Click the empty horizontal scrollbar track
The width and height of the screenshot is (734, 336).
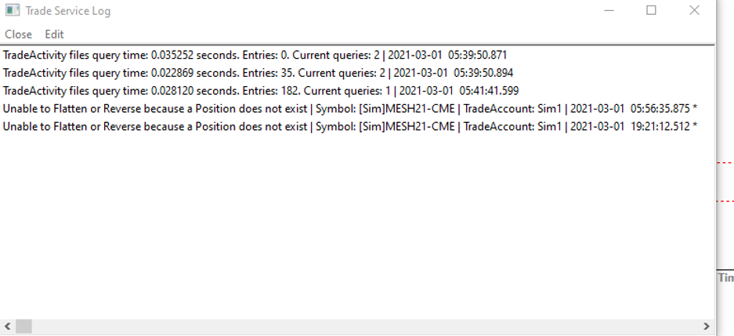[365, 326]
